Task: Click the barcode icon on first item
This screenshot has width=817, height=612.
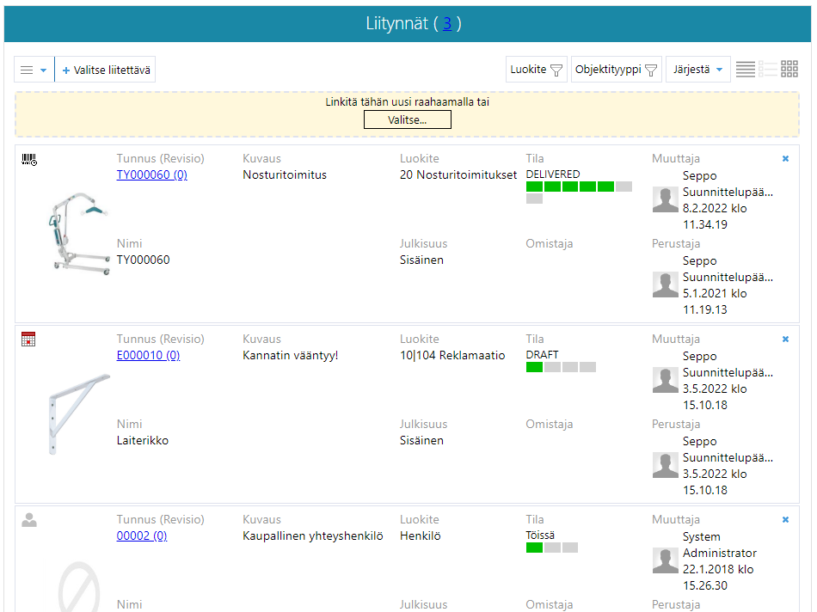Action: click(29, 159)
